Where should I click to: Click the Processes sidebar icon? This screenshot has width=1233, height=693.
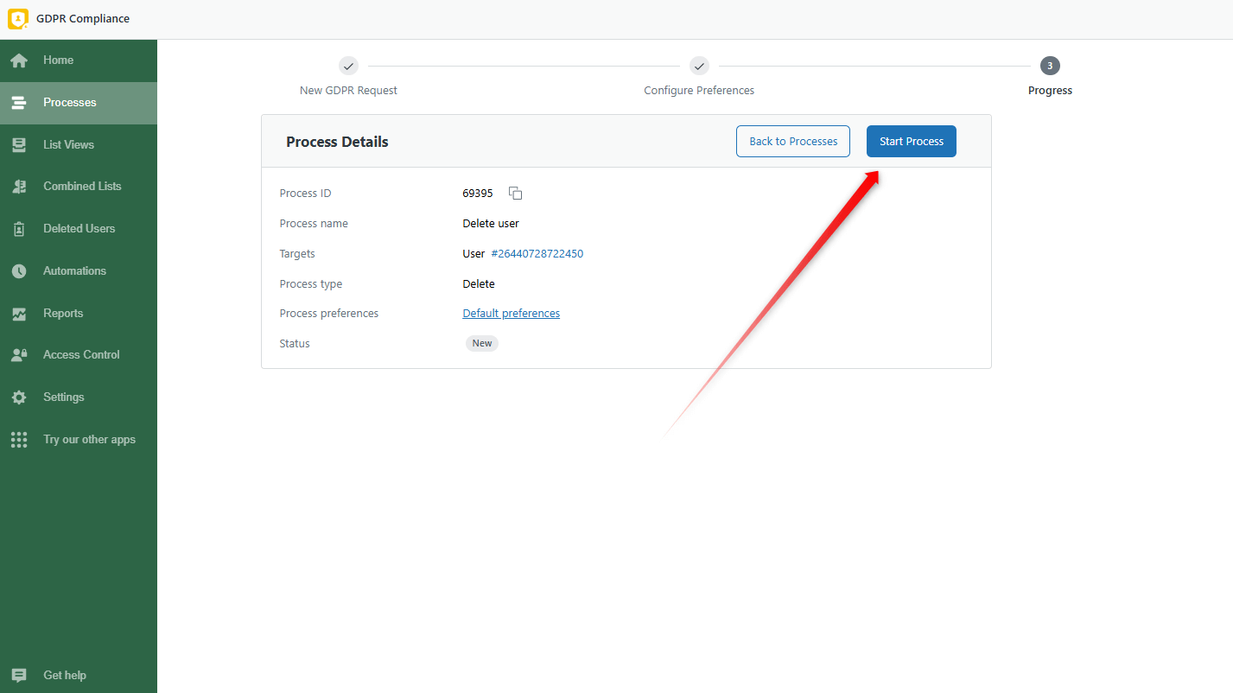click(x=19, y=103)
